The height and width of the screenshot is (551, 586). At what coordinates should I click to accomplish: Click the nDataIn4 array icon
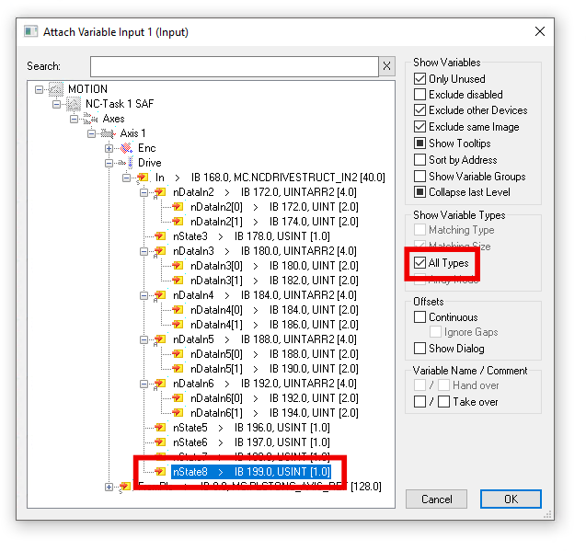160,295
